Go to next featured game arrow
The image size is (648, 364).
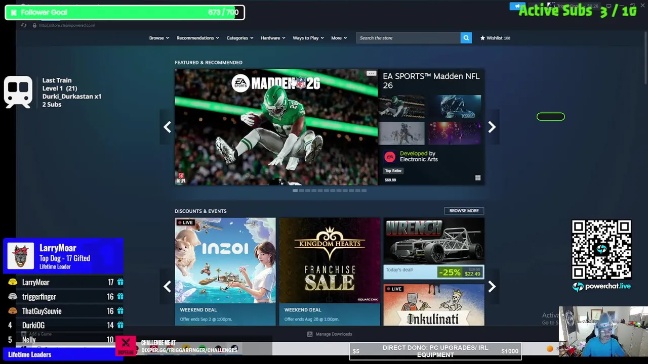tap(492, 127)
